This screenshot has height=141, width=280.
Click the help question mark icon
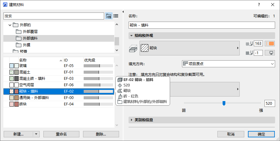click(x=259, y=5)
